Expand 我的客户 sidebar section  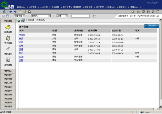pos(8,75)
